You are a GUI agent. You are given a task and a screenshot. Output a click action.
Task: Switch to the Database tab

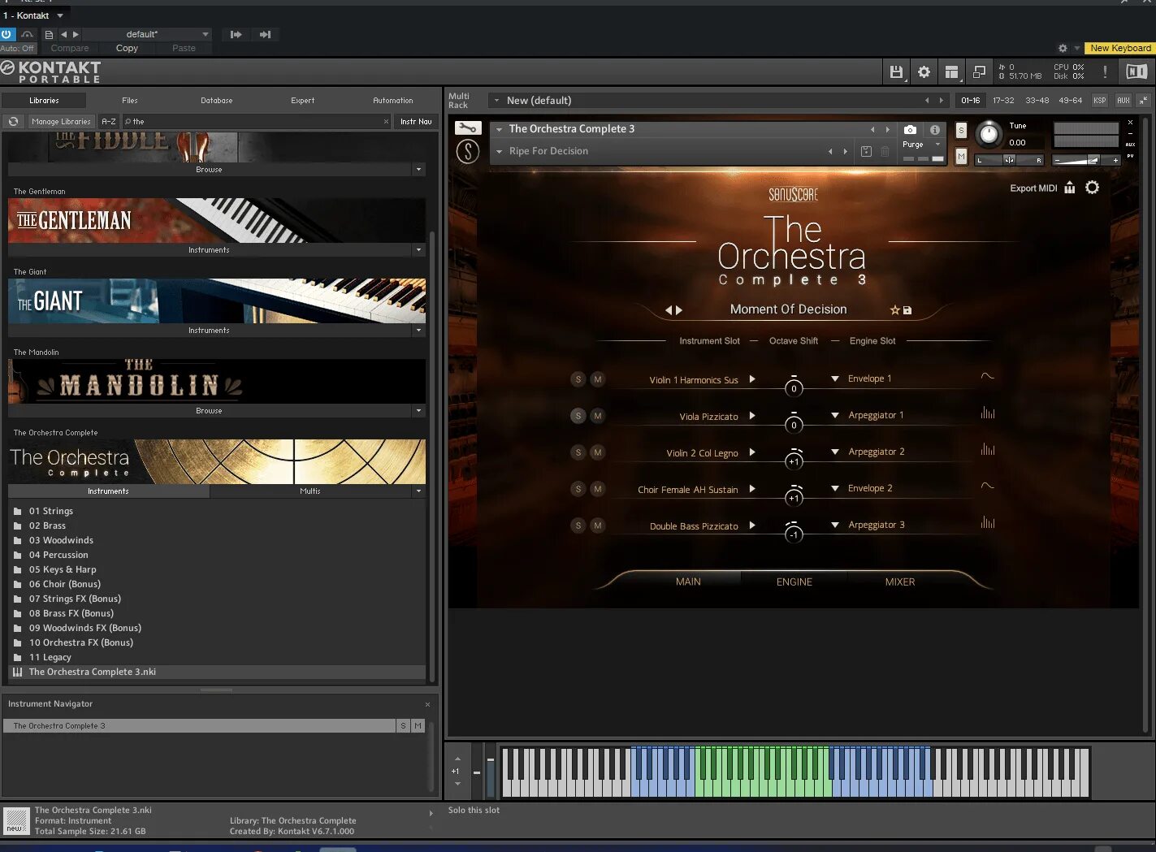point(217,101)
